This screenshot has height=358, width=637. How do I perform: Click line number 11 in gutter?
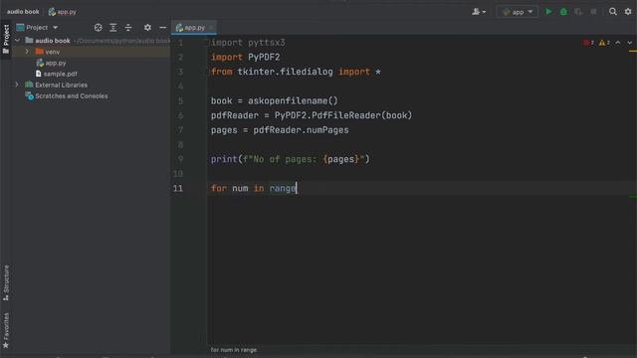pyautogui.click(x=178, y=188)
